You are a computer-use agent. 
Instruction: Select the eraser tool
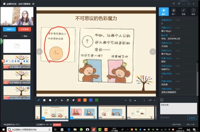(67, 100)
